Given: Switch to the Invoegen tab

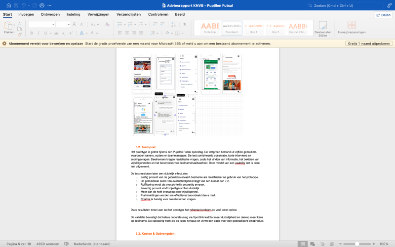Looking at the screenshot, I should coord(26,14).
